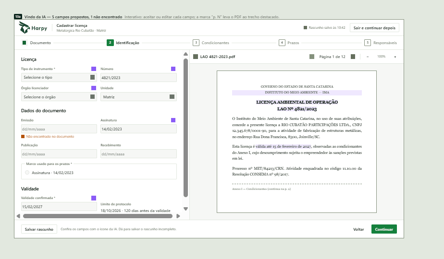
Task: Click 'Sair e continuar depois' button
Action: point(374,28)
